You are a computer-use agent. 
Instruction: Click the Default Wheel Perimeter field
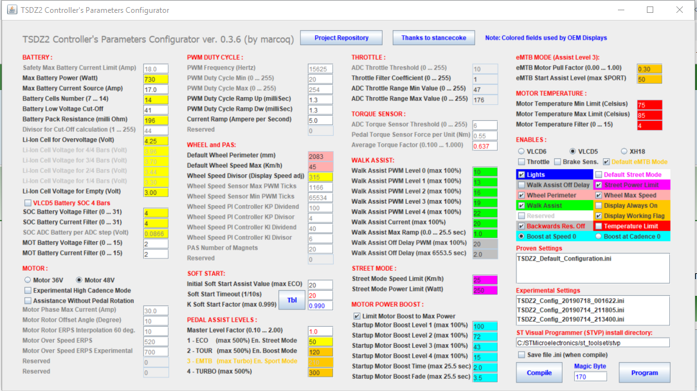pos(320,156)
